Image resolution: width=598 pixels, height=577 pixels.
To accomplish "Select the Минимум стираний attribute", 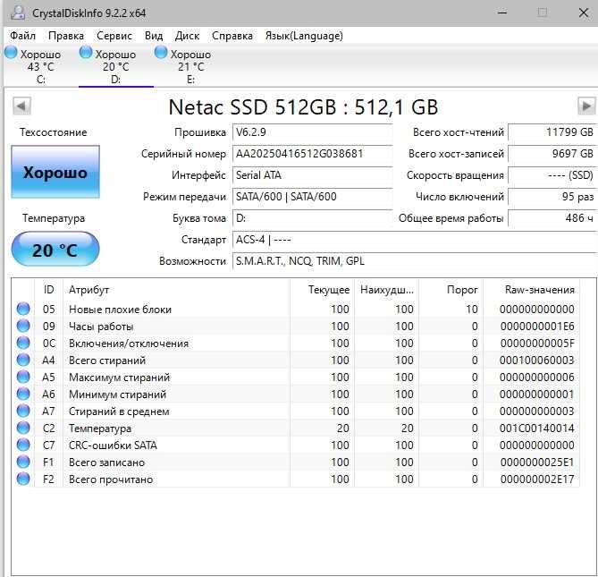I will coord(117,395).
